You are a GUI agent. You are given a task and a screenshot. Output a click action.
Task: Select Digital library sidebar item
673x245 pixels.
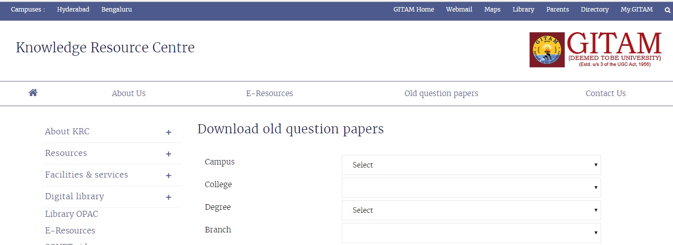(x=74, y=196)
